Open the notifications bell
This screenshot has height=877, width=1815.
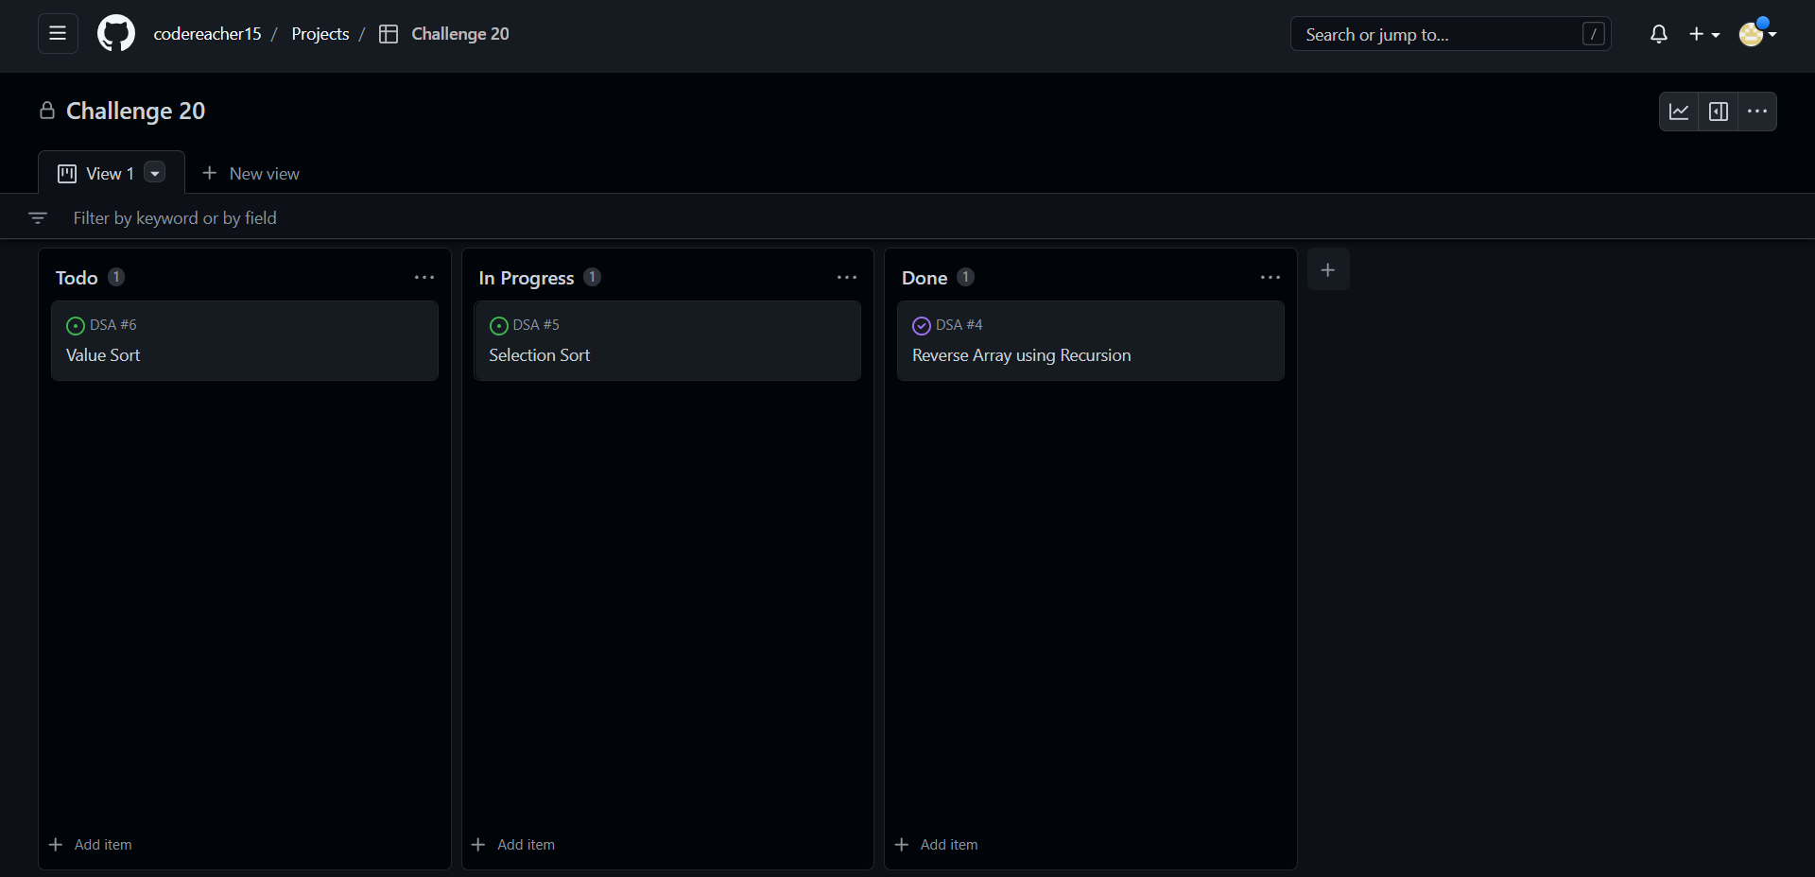coord(1659,33)
